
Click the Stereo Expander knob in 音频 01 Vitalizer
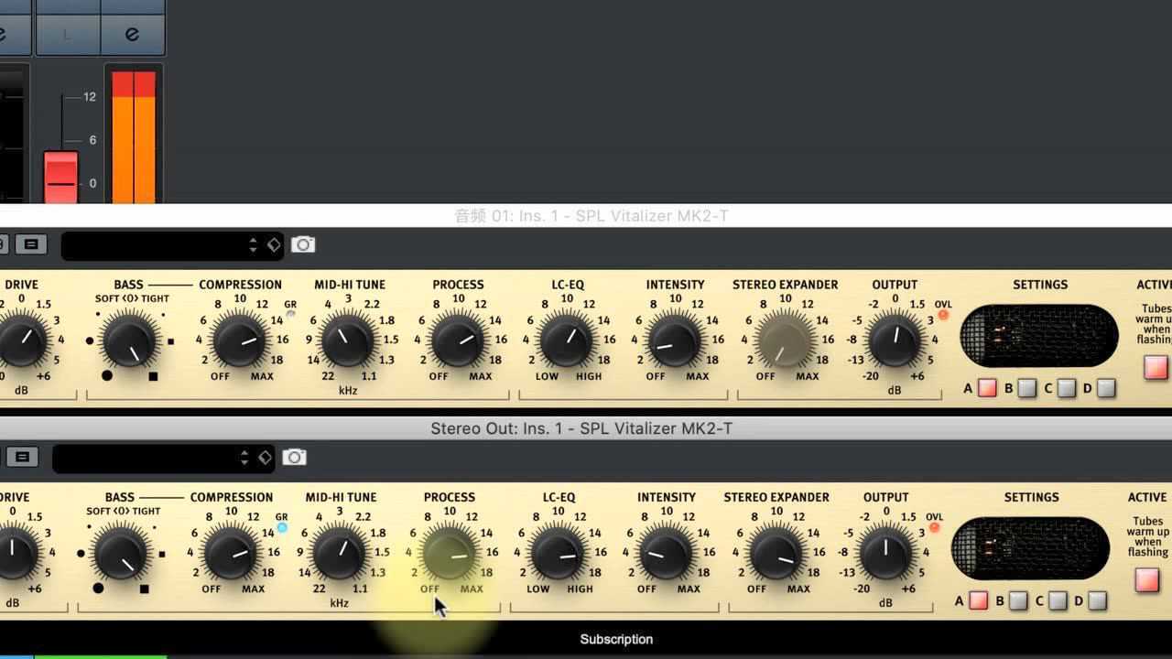pos(785,340)
